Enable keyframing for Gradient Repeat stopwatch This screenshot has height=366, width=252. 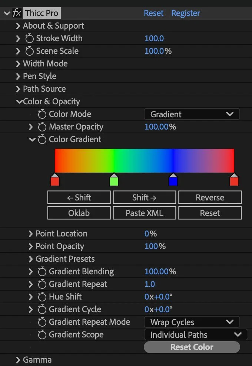[x=42, y=284]
